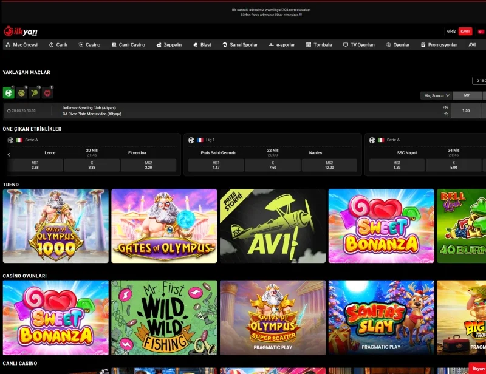Select the tennis ball sport filter icon
The width and height of the screenshot is (486, 374).
coord(22,93)
